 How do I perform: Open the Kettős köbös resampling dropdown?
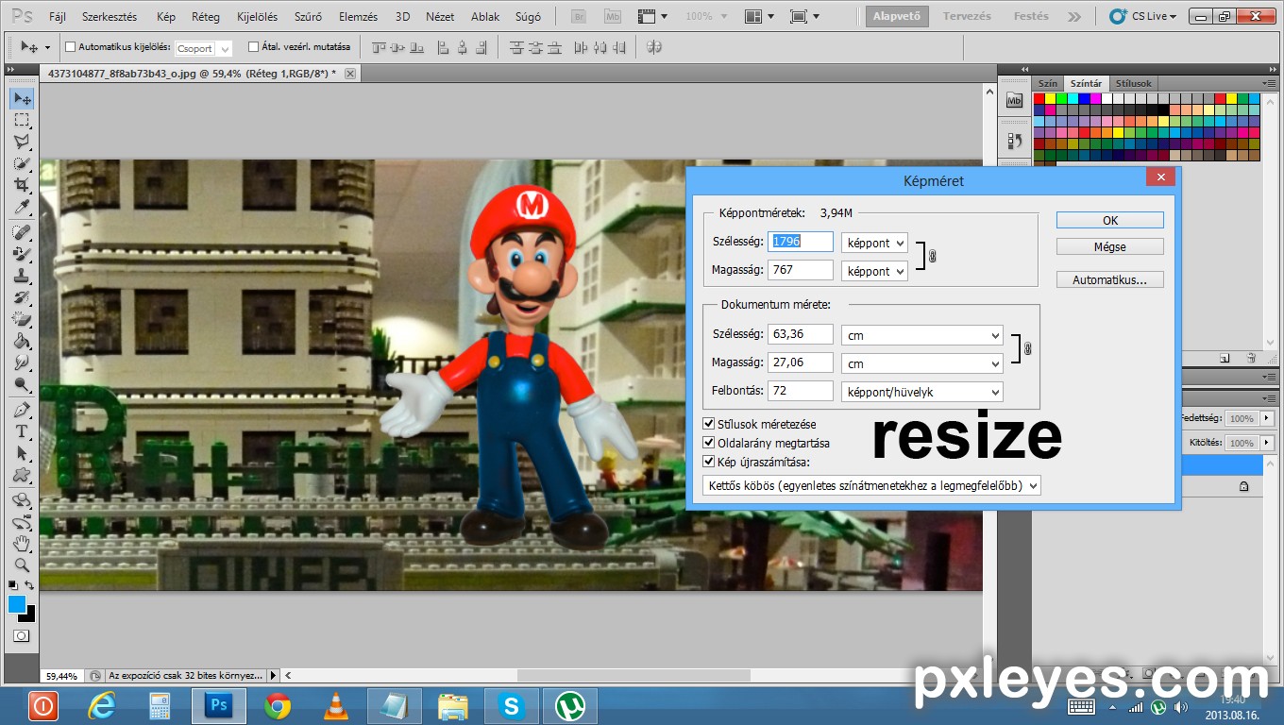pos(871,485)
